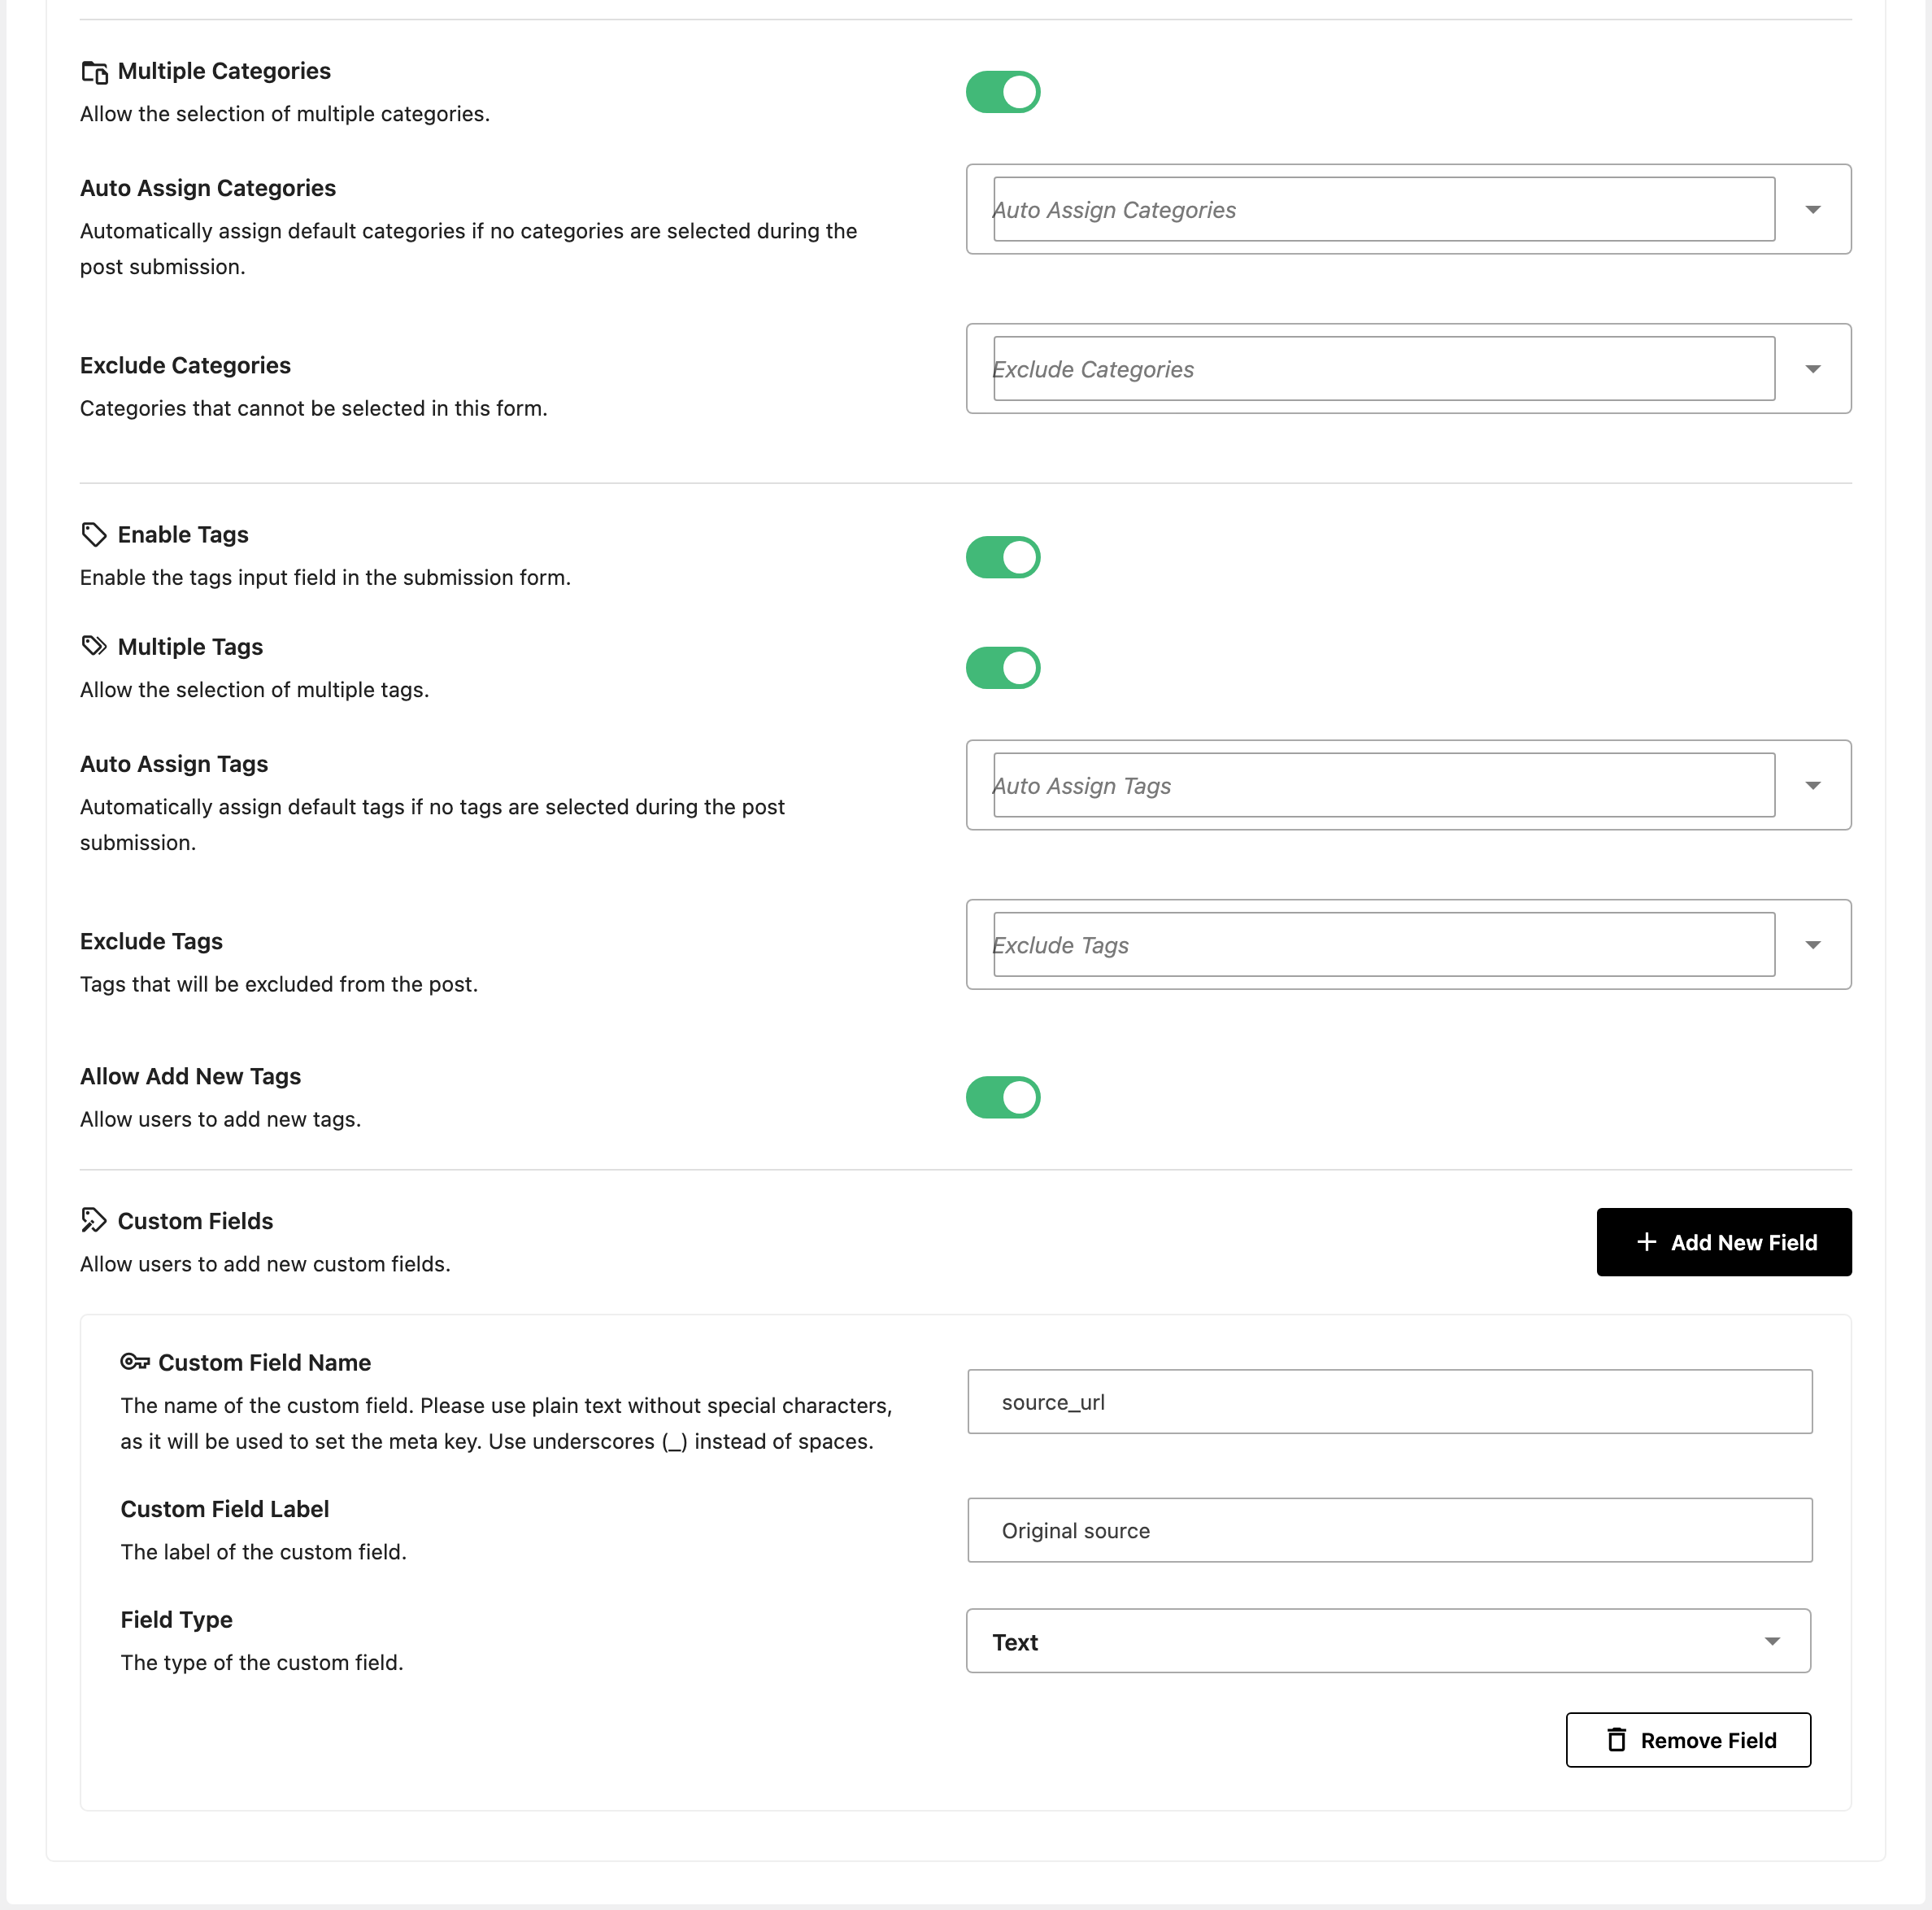Click 'The type of the custom field.' description

262,1662
